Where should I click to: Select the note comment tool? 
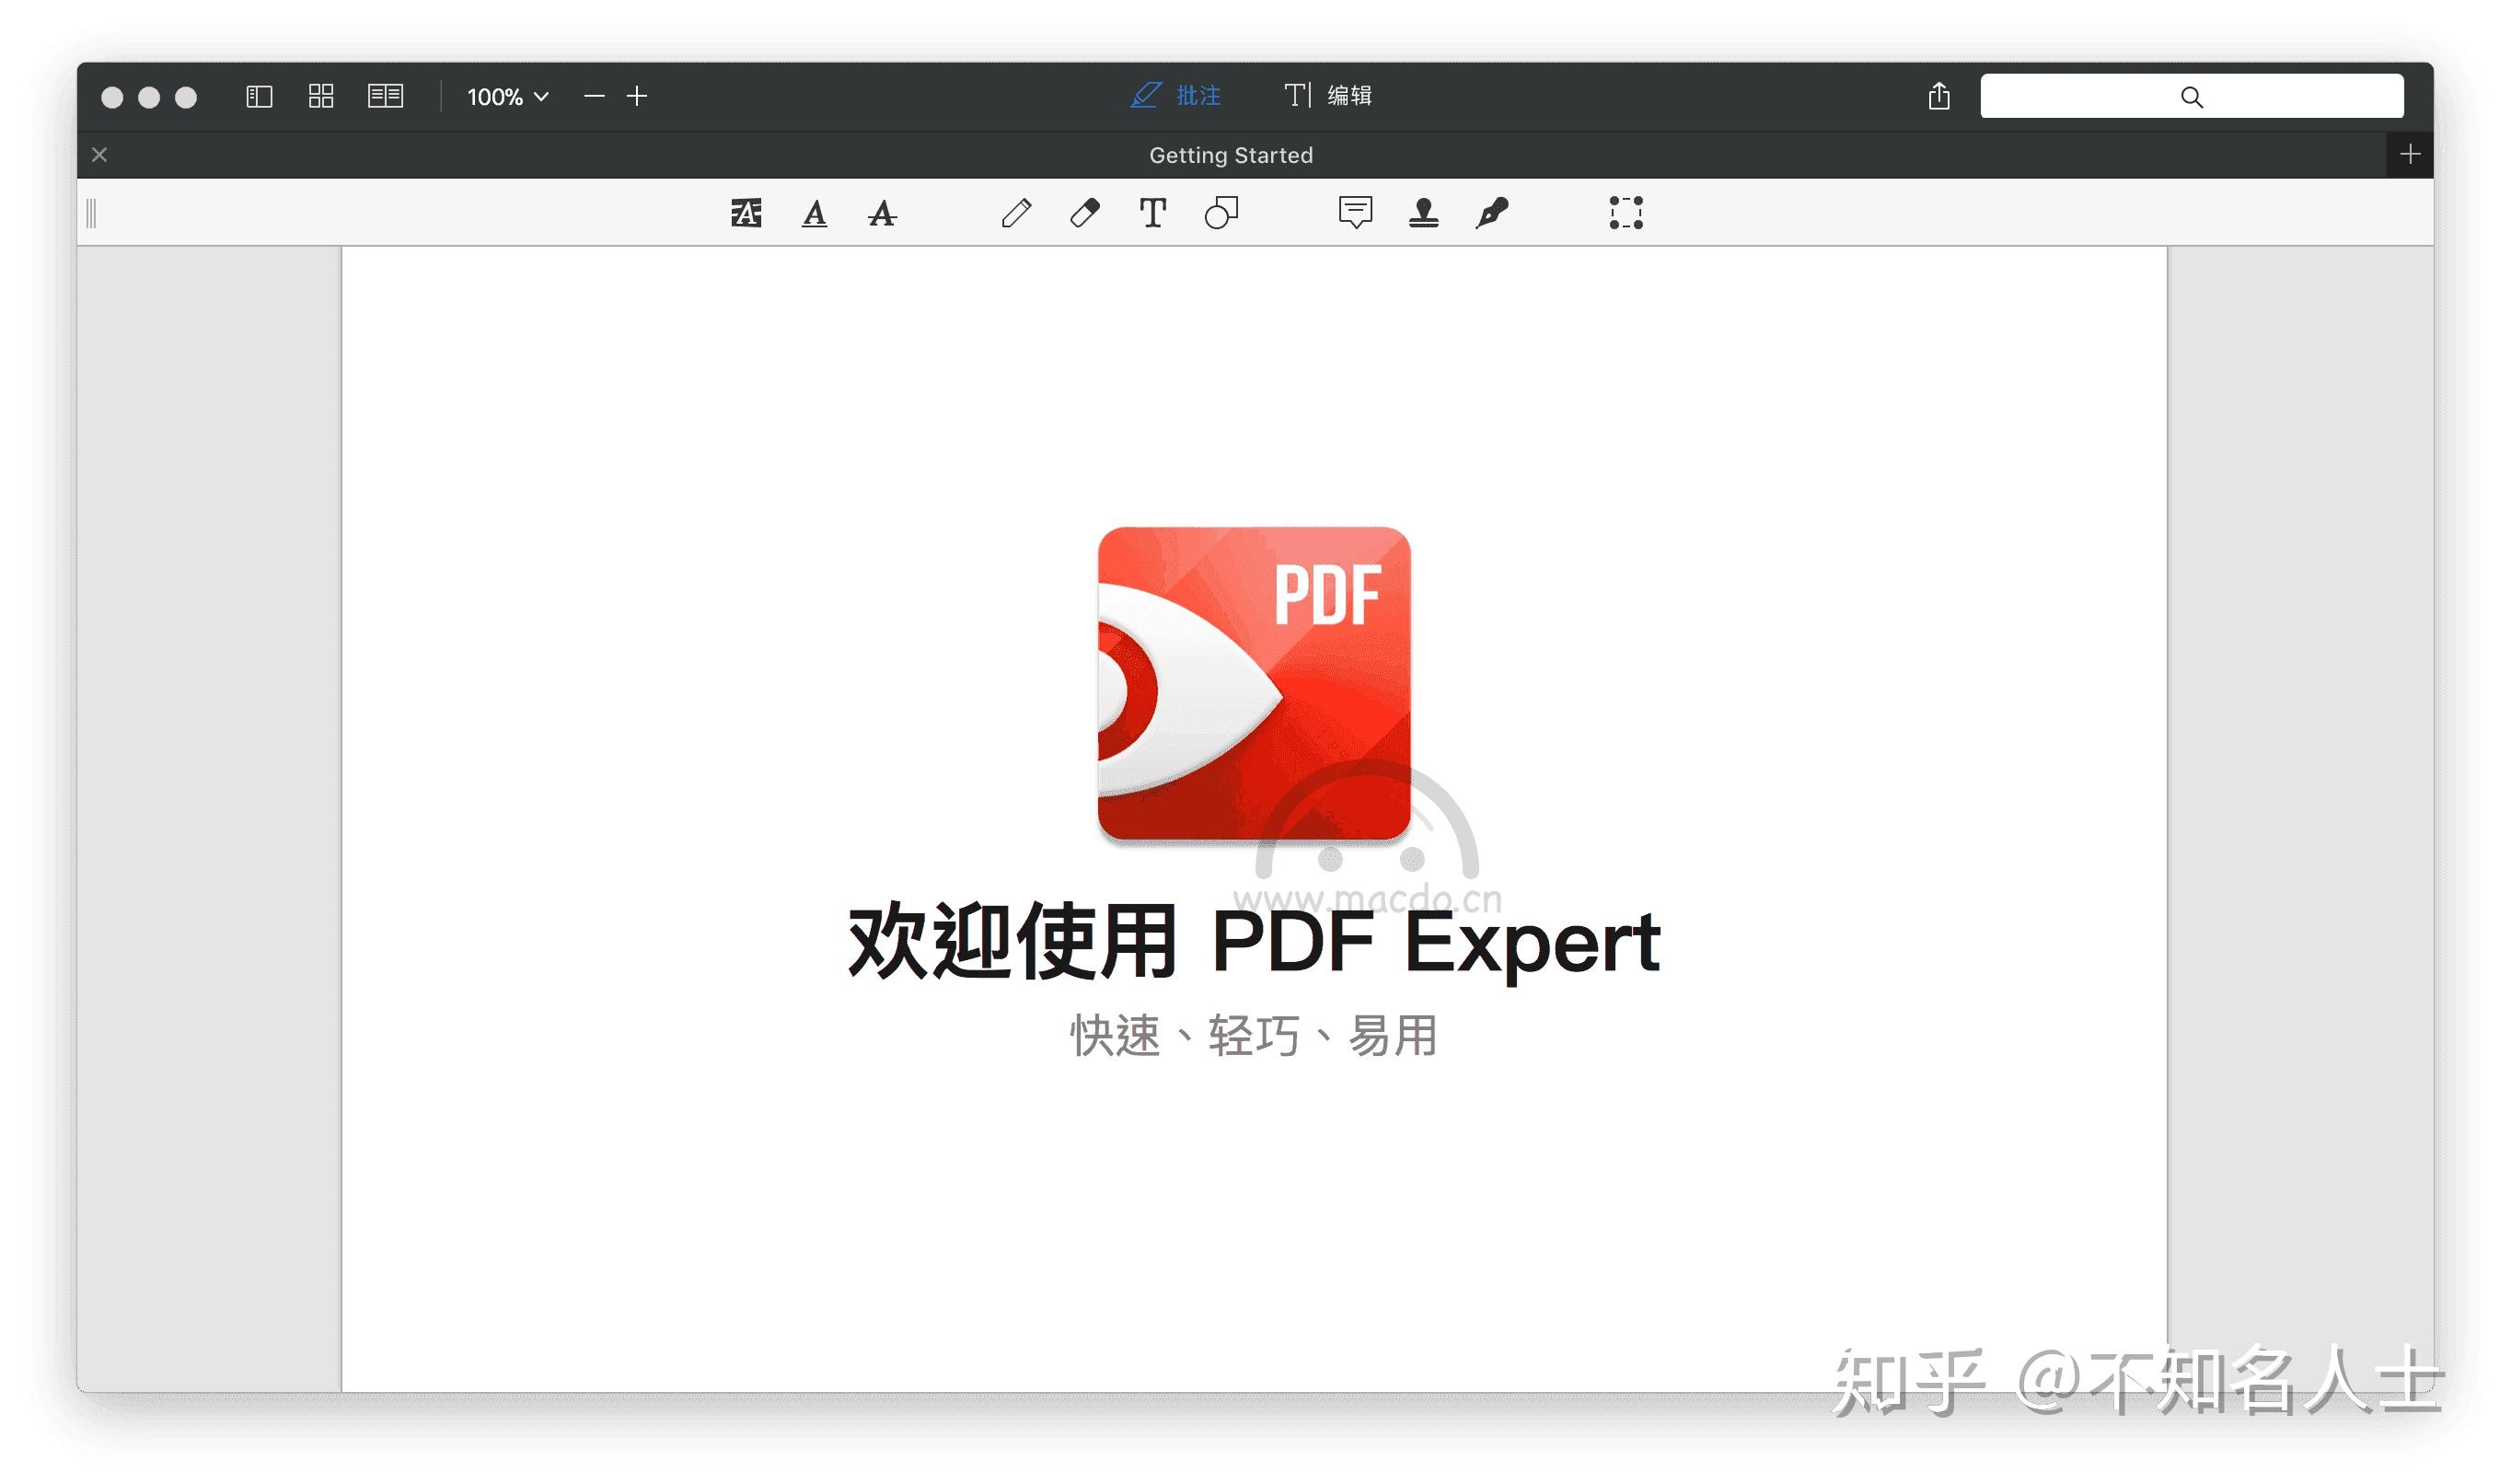coord(1356,212)
